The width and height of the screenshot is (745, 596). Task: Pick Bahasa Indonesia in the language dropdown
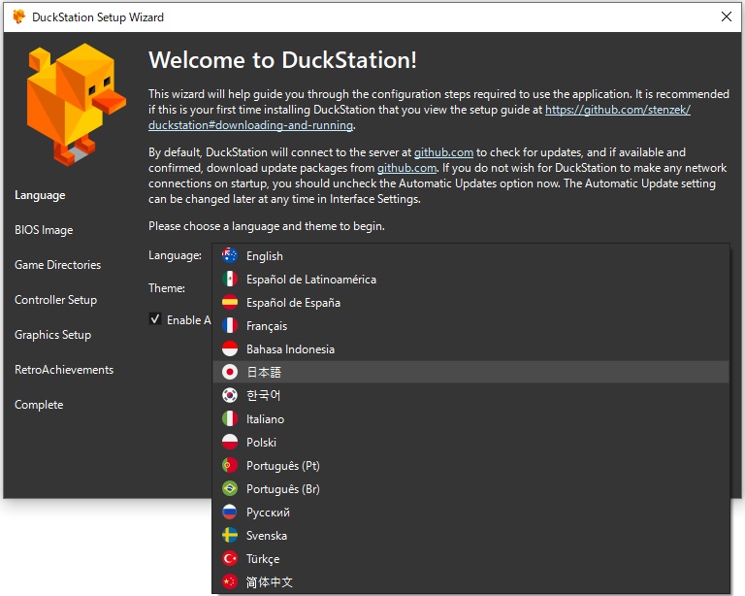470,348
